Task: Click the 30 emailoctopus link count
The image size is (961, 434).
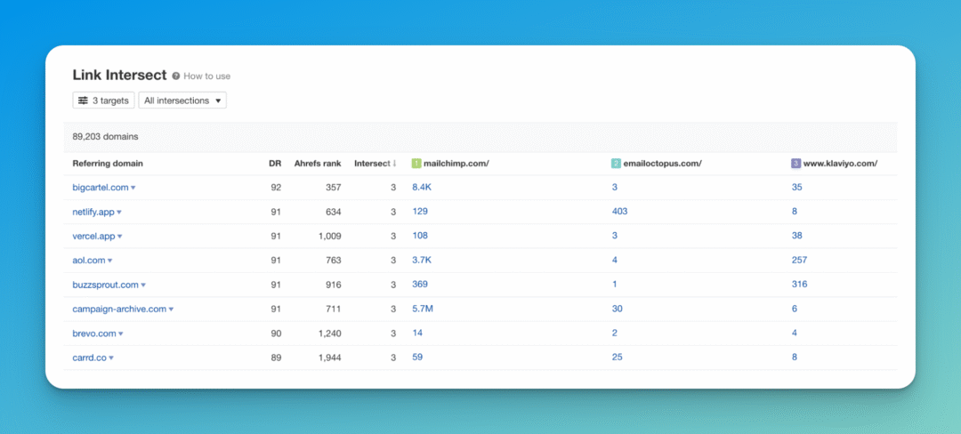Action: pos(618,309)
